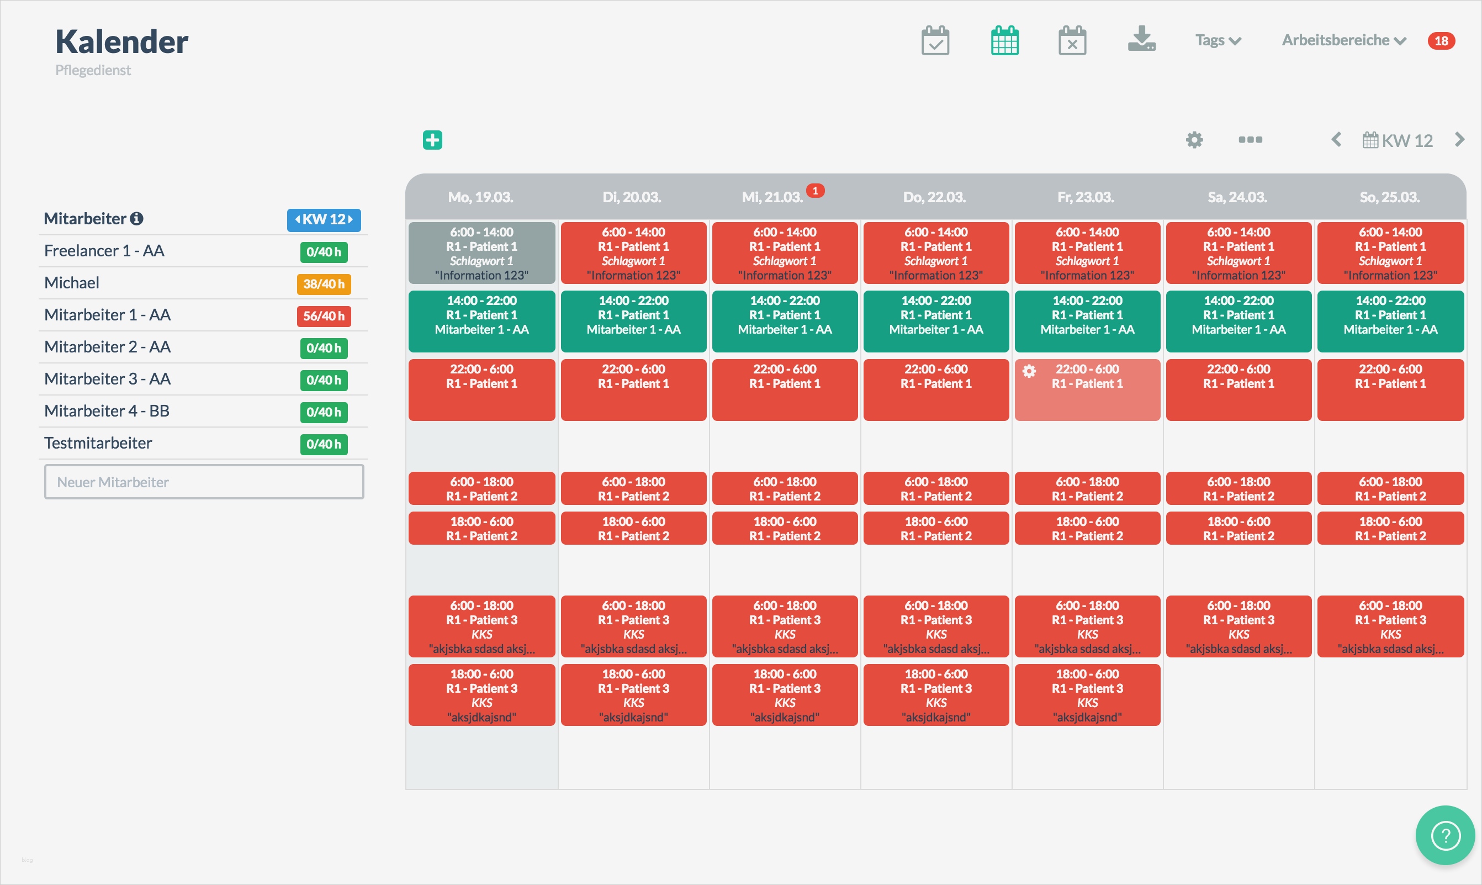Select the green calendar grid view icon
The width and height of the screenshot is (1482, 885).
coord(1005,40)
